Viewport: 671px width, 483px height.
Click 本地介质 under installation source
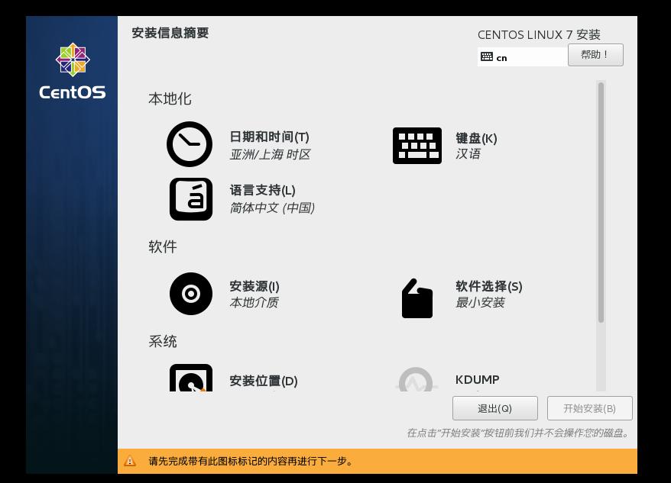coord(252,302)
